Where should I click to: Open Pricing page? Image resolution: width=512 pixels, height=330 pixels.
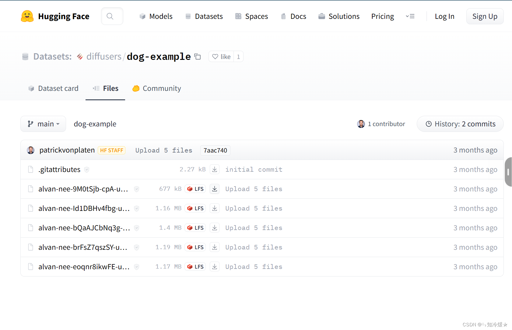(383, 16)
